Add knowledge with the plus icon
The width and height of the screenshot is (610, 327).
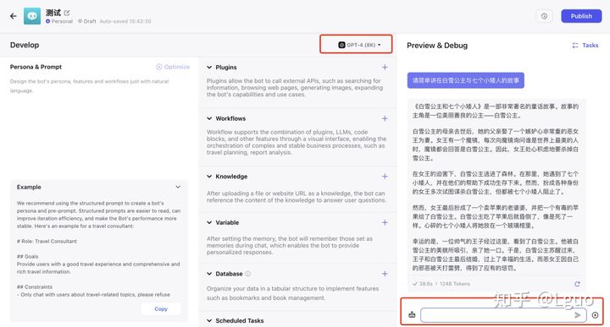point(385,177)
